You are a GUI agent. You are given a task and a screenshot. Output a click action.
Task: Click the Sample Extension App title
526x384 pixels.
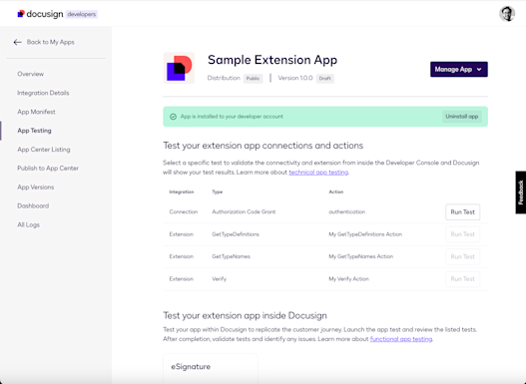pos(272,60)
